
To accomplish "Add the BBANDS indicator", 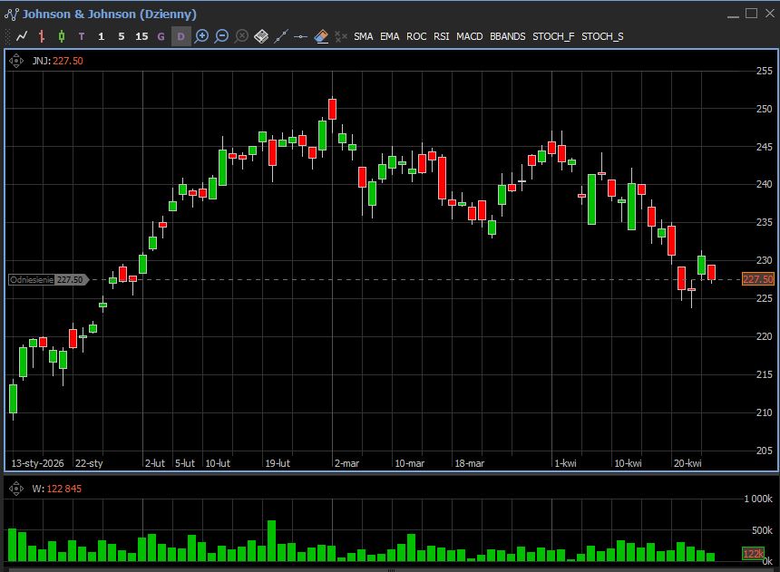I will (x=507, y=36).
